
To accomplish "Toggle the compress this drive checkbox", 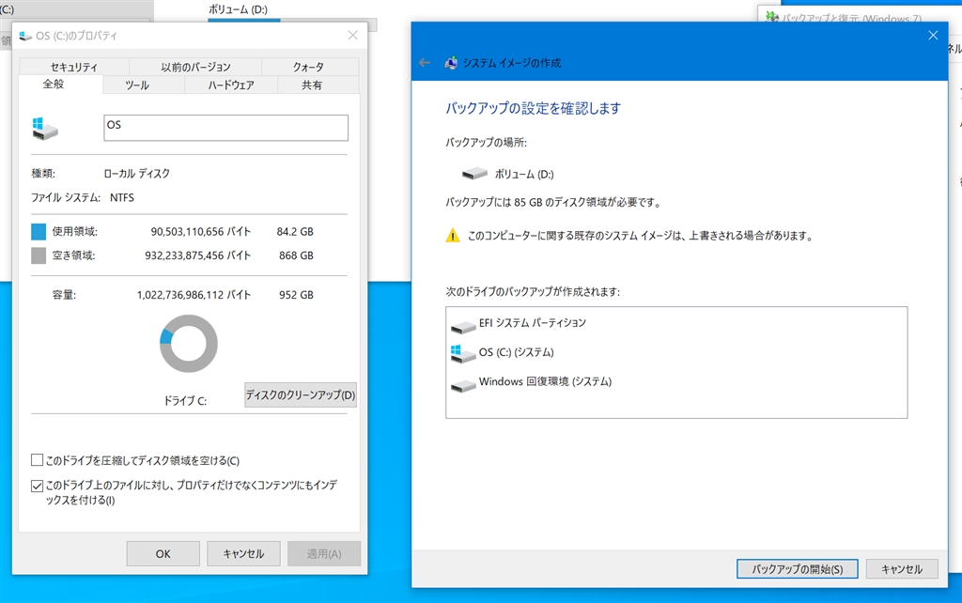I will tap(37, 460).
